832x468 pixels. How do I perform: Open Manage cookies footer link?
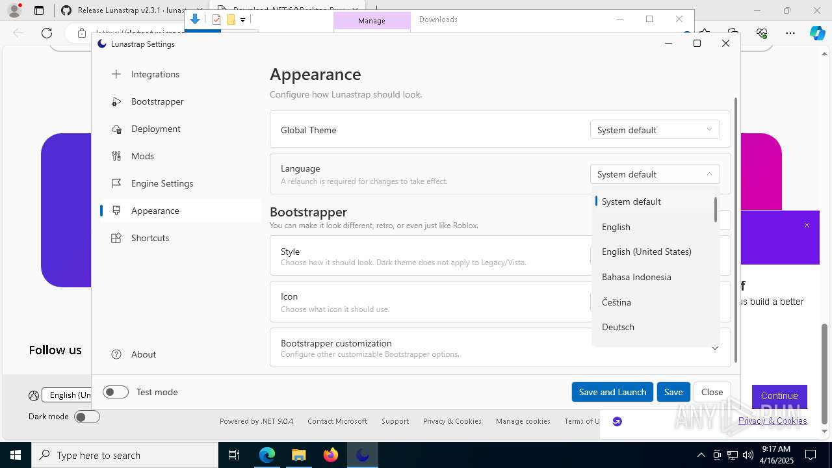[523, 421]
